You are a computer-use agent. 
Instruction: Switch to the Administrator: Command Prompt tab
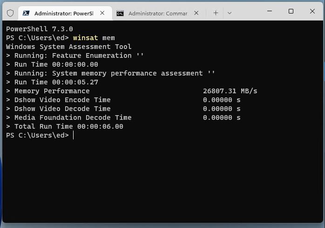(x=159, y=13)
